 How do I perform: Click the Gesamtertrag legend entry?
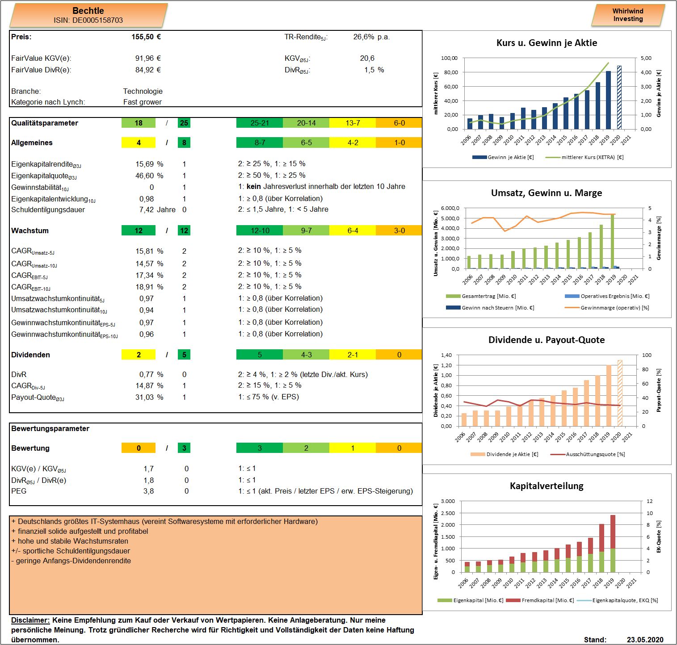click(x=481, y=296)
